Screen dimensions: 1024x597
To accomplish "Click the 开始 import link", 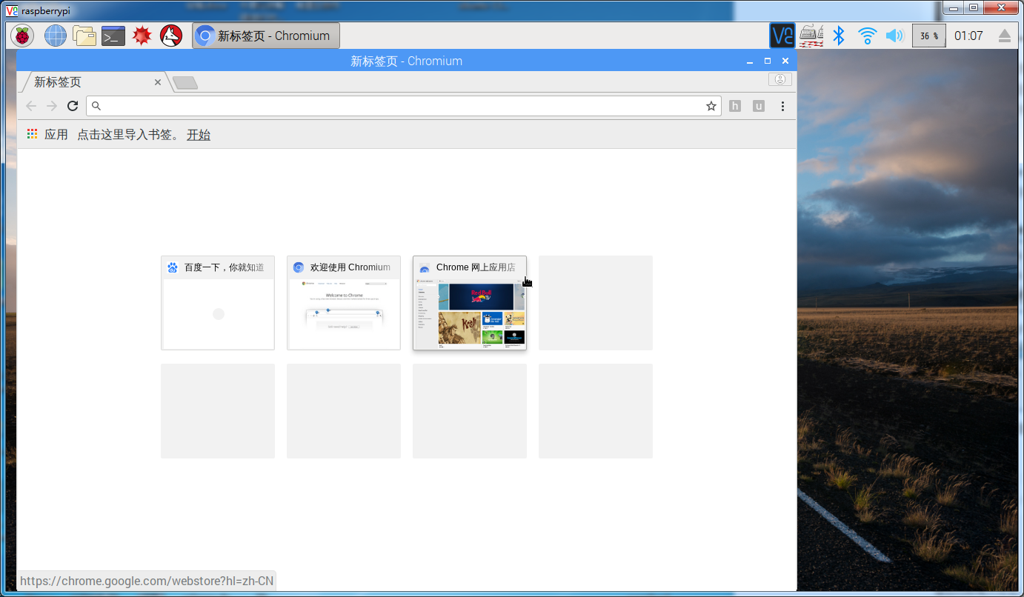I will tap(199, 135).
